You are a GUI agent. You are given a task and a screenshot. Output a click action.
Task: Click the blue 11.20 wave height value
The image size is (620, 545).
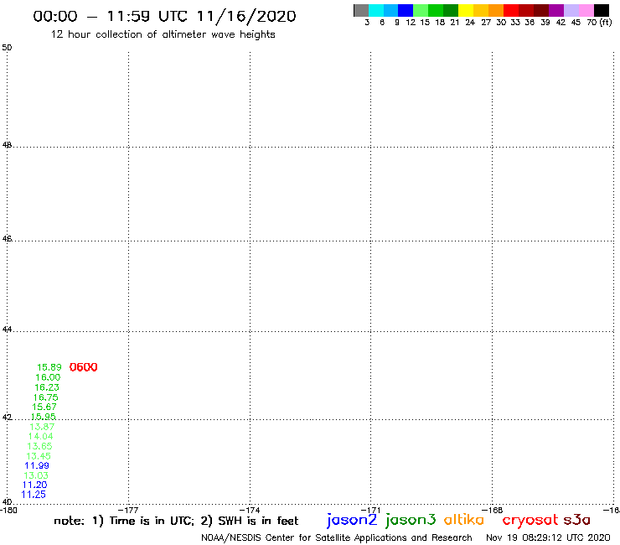pos(35,485)
